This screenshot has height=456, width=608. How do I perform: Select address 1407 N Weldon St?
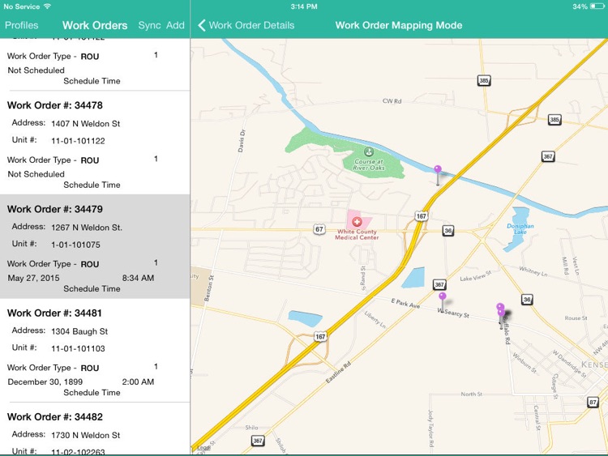pyautogui.click(x=86, y=124)
